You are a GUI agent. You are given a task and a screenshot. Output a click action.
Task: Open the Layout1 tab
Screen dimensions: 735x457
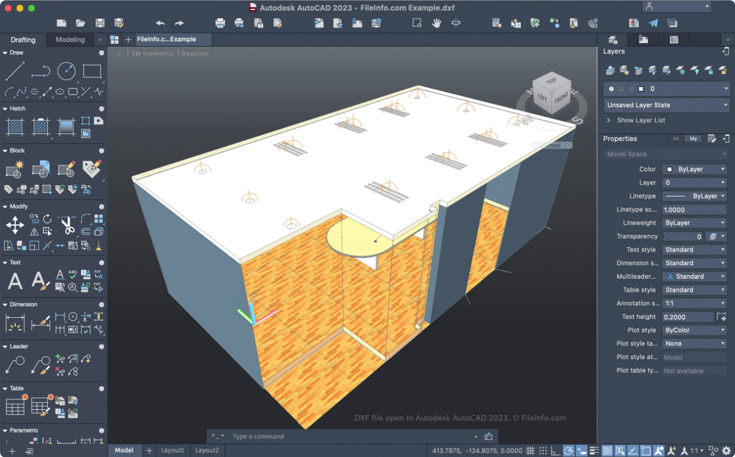coord(173,450)
